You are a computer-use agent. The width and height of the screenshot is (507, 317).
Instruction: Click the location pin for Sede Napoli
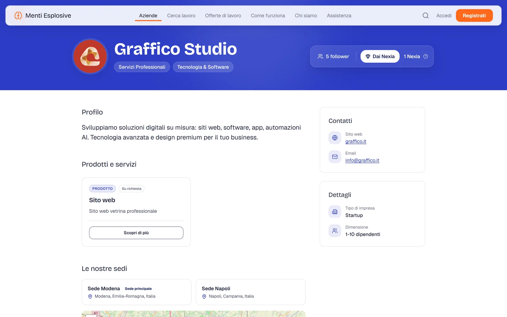pyautogui.click(x=204, y=296)
